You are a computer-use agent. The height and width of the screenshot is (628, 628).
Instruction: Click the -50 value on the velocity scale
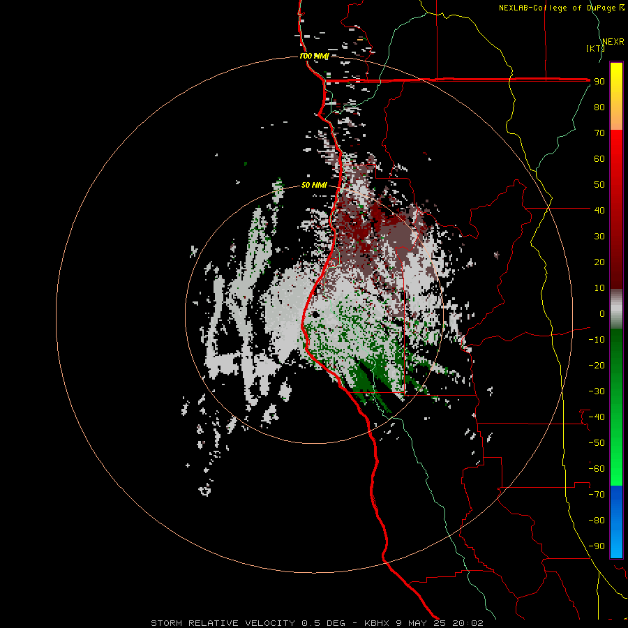(x=597, y=443)
